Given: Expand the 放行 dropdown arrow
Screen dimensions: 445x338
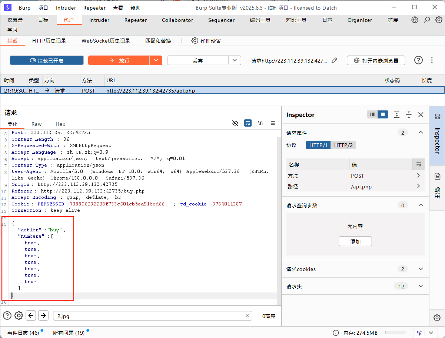Looking at the screenshot, I should coord(156,60).
